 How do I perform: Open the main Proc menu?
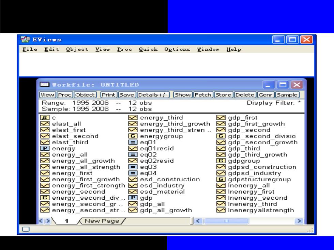(124, 49)
